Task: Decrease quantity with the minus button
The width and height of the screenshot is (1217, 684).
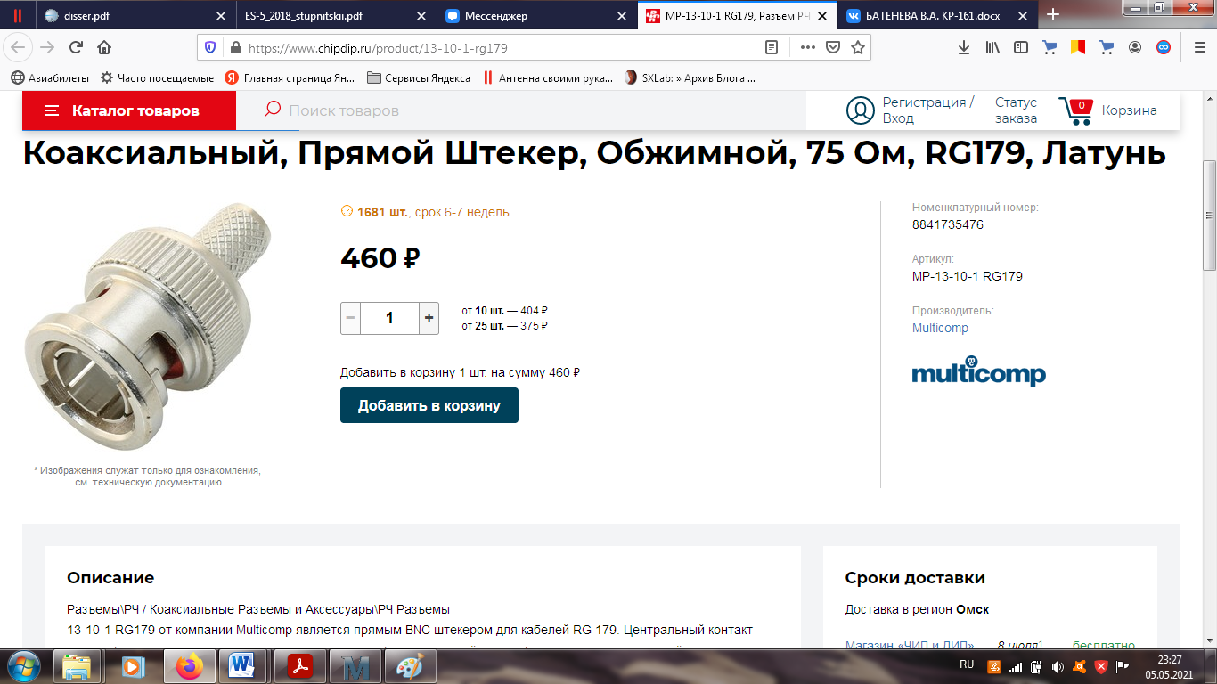Action: 350,318
